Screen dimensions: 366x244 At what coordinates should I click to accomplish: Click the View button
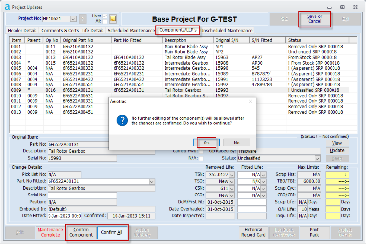[337, 143]
